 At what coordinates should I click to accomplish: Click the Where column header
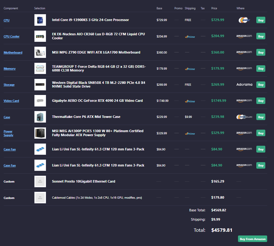(x=240, y=8)
